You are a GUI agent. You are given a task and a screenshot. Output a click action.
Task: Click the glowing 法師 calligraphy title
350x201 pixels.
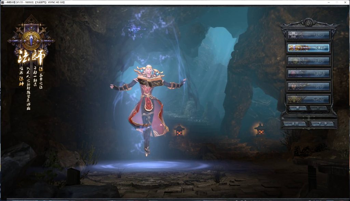[x=31, y=58]
